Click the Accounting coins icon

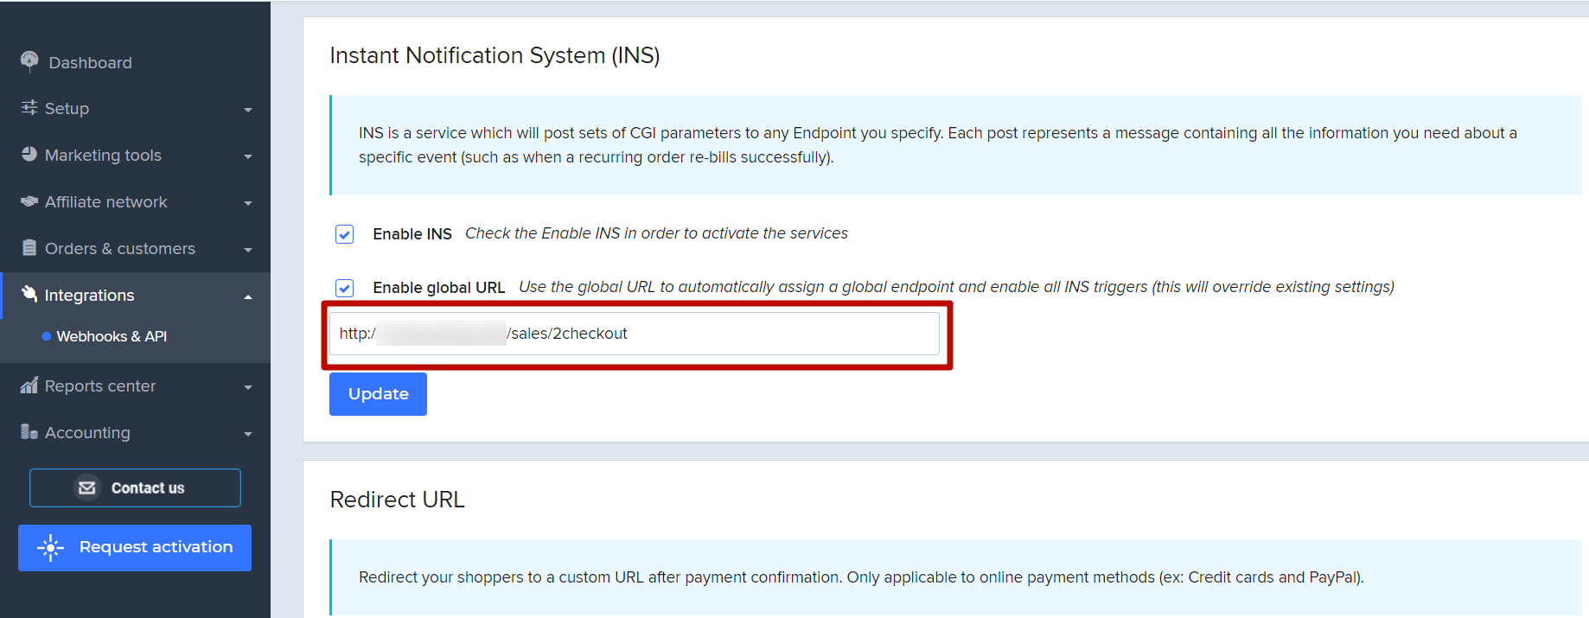(29, 432)
